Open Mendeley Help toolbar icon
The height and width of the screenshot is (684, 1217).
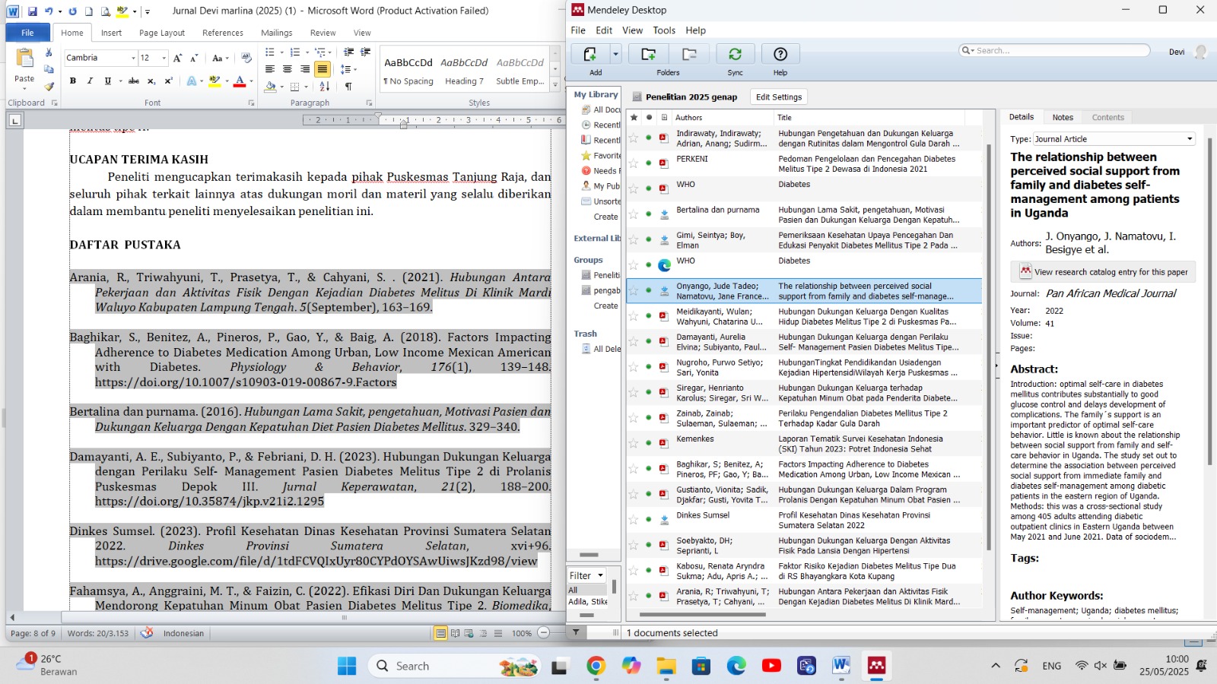tap(780, 55)
